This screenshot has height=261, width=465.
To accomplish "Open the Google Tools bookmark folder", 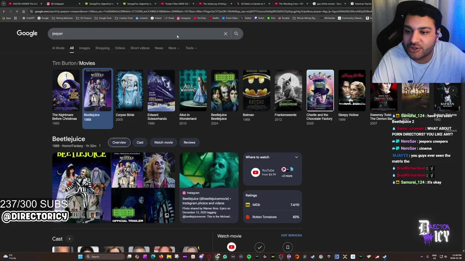I will 103,18.
